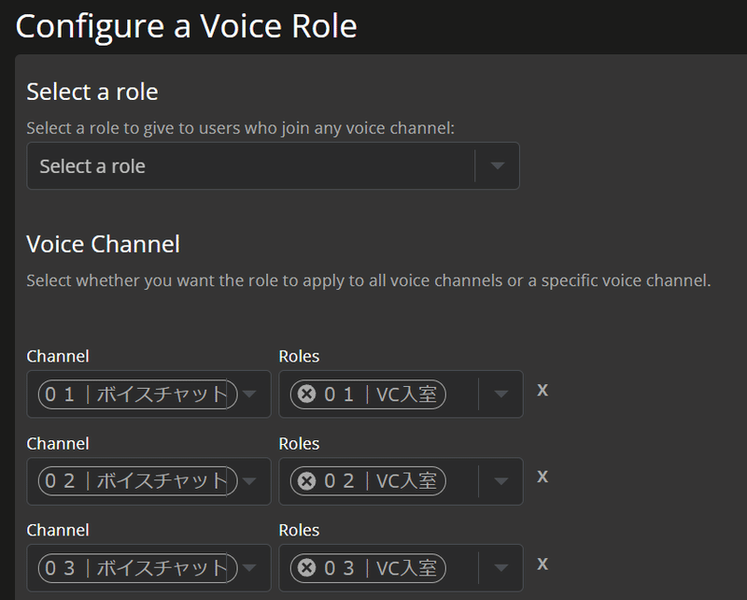The height and width of the screenshot is (600, 747).
Task: Click the 02 | VC入室 role chip text
Action: point(380,481)
